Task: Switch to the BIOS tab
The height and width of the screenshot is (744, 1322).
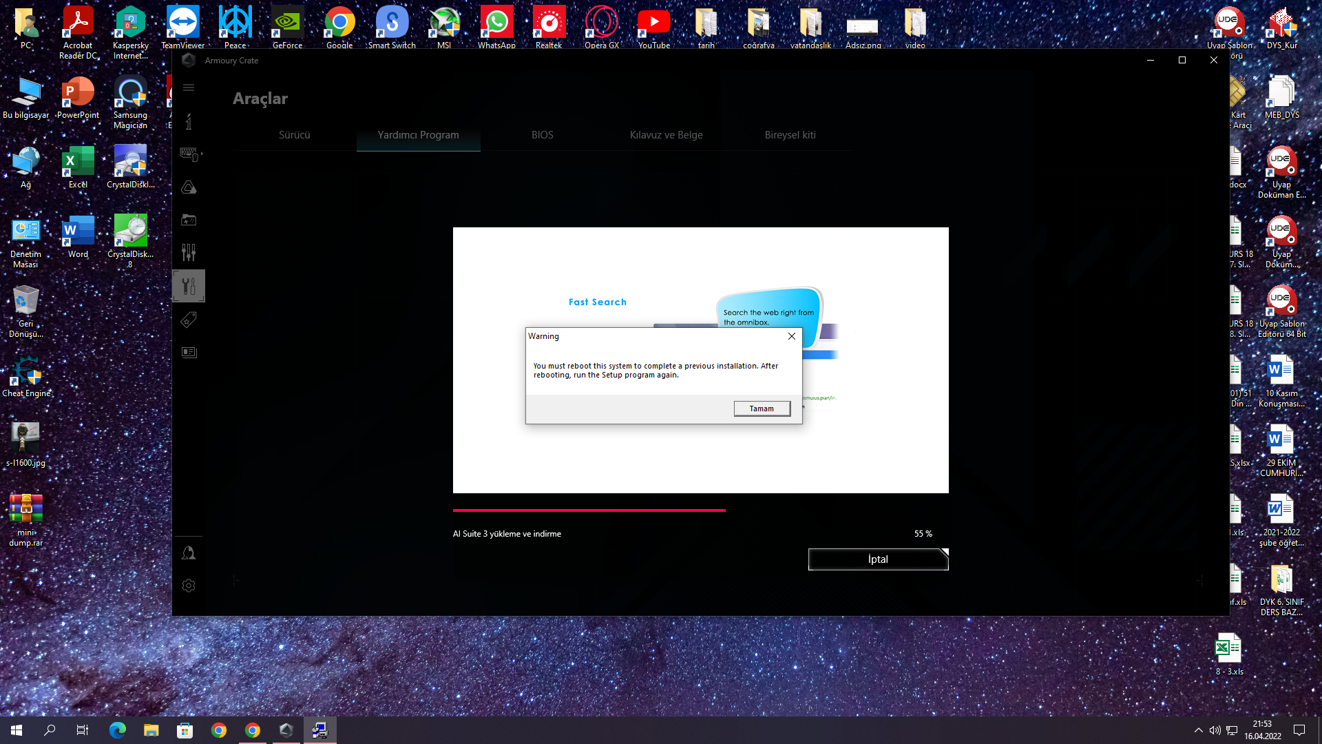Action: pos(542,135)
